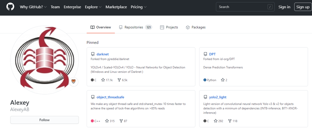Click the "Pinned" section heading
The image size is (312, 128).
pyautogui.click(x=92, y=43)
